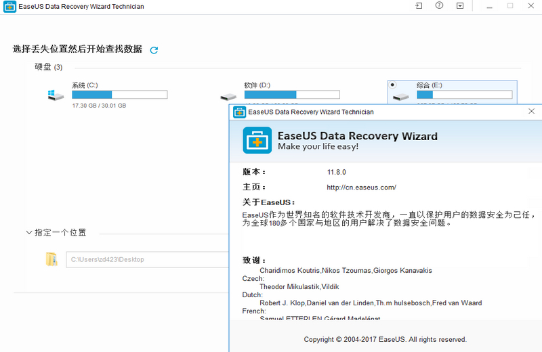Close the About EaseUS dialog
The image size is (542, 352).
point(531,111)
